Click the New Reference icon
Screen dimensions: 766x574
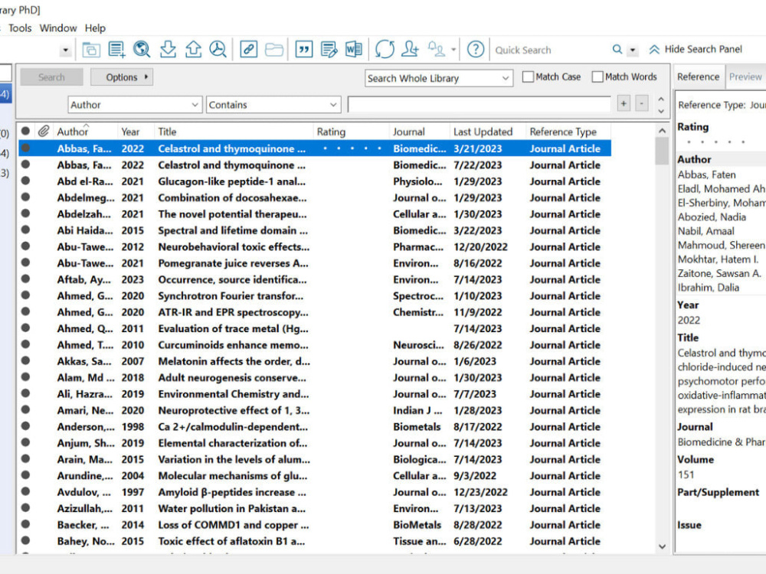click(x=116, y=49)
